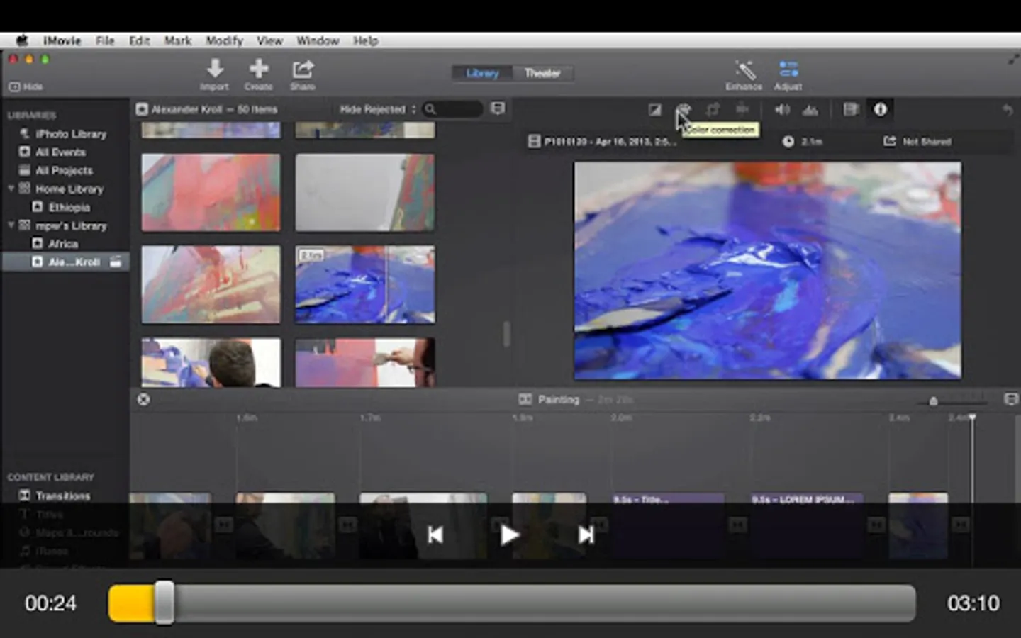Toggle the Adjust panel button

(788, 69)
